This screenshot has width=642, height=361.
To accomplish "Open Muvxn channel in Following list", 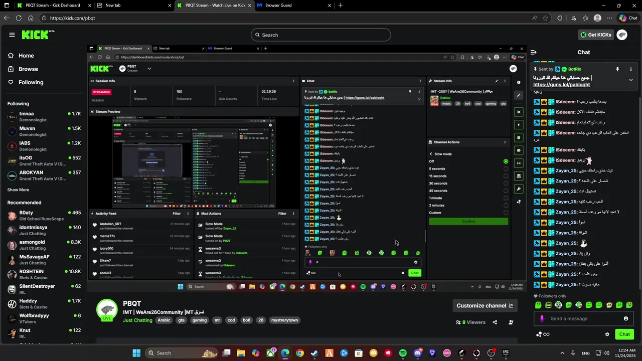I will [44, 131].
